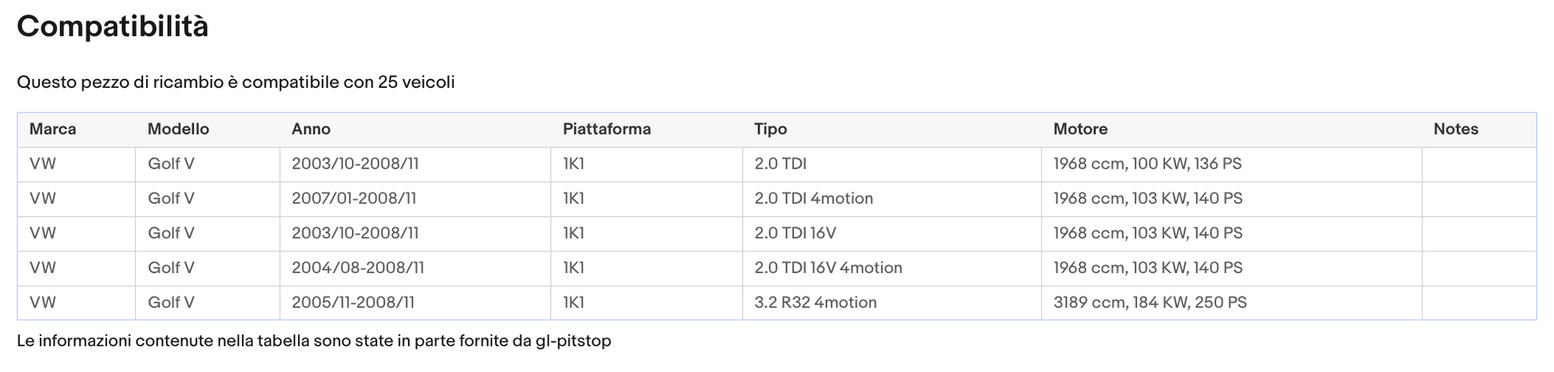Click the year range 2004/08-2008/11

pos(358,268)
